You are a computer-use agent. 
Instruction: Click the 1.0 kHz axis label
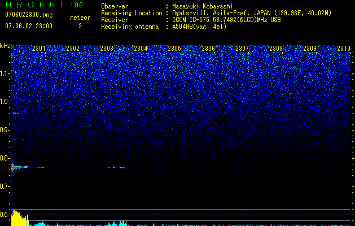coord(5,102)
